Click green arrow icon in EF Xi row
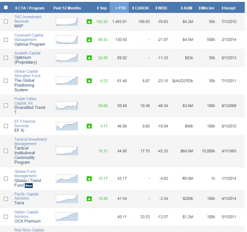247x232 pixels. tap(89, 126)
